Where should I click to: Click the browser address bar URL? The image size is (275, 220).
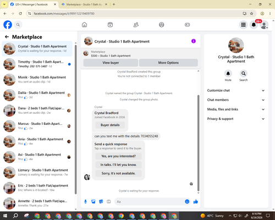(x=64, y=14)
